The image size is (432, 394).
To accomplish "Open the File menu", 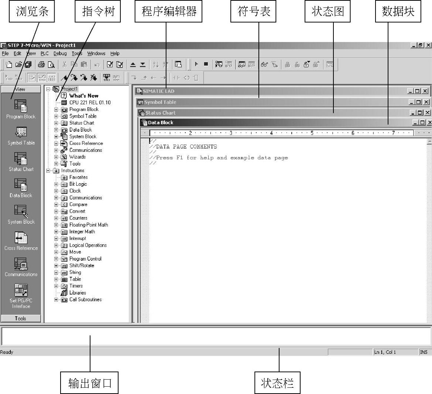I will (5, 53).
